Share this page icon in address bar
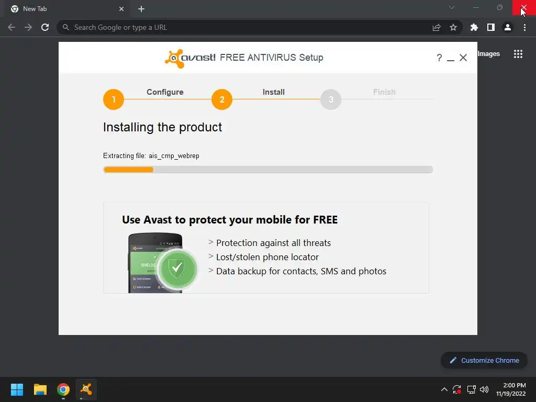This screenshot has height=402, width=536. (437, 27)
